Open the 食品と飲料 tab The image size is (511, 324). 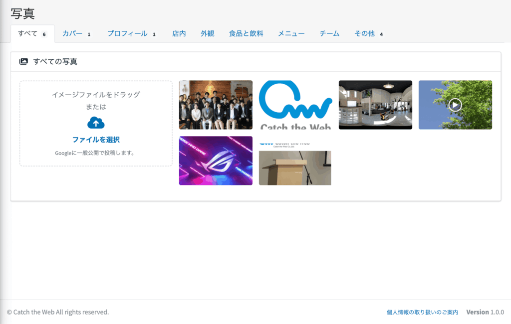[x=246, y=34]
